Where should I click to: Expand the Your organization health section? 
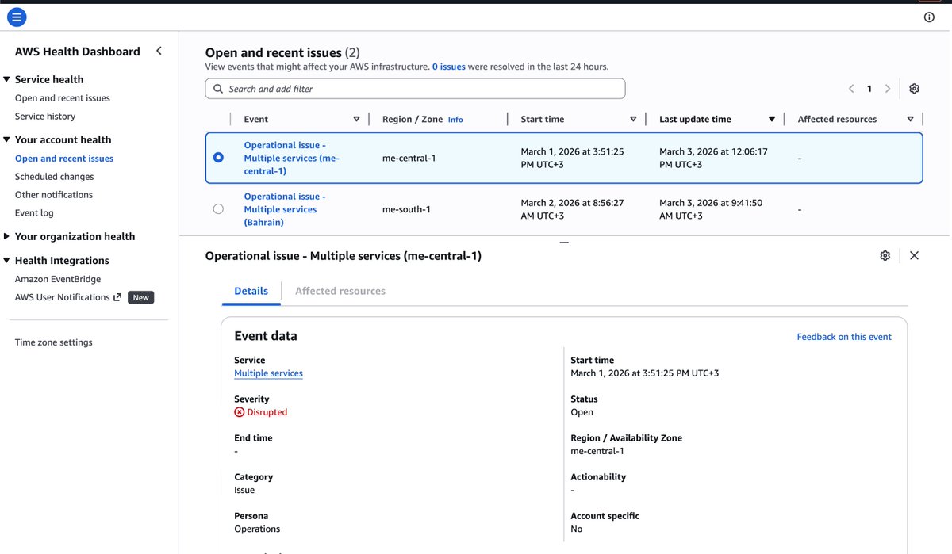click(x=7, y=236)
